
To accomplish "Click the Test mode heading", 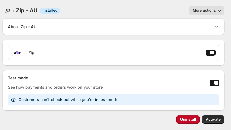I will [18, 78].
